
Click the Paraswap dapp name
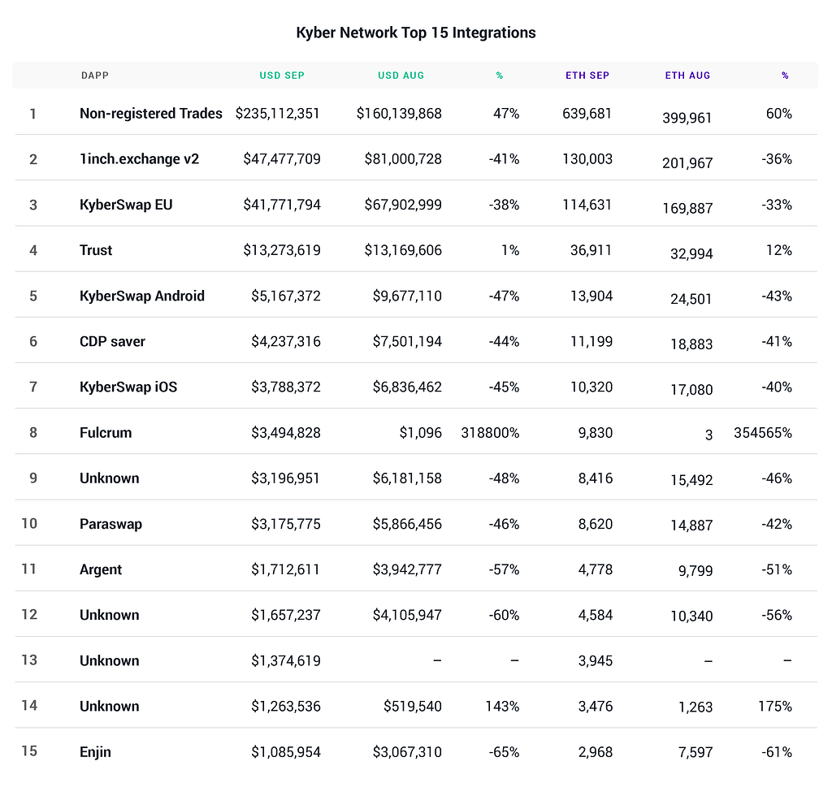(x=110, y=524)
